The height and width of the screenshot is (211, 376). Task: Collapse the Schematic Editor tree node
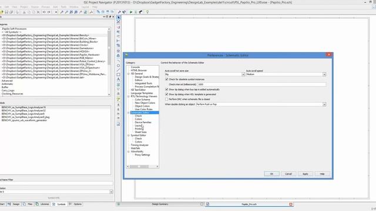coord(129,113)
